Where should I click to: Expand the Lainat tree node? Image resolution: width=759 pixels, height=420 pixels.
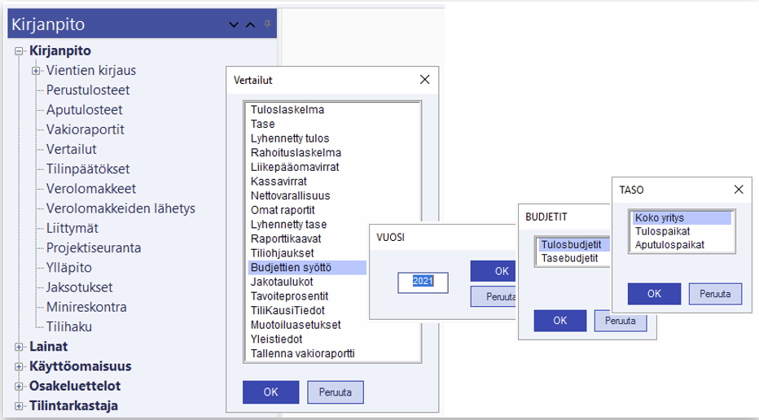tap(19, 347)
